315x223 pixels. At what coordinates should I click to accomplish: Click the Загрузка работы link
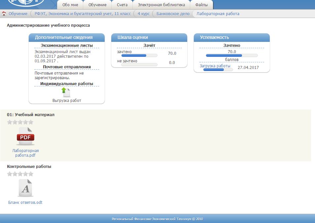tap(215, 66)
